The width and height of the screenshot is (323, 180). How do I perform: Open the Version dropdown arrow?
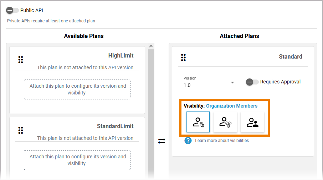coord(232,82)
